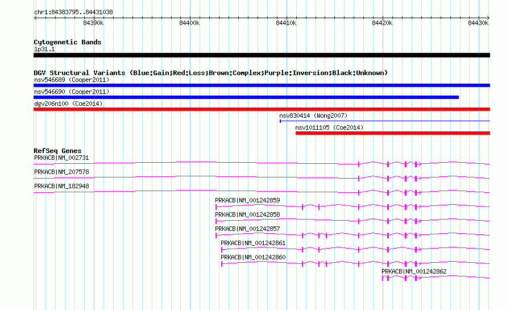Click the 84400k ruler tick label
Image resolution: width=506 pixels, height=310 pixels.
pyautogui.click(x=189, y=23)
